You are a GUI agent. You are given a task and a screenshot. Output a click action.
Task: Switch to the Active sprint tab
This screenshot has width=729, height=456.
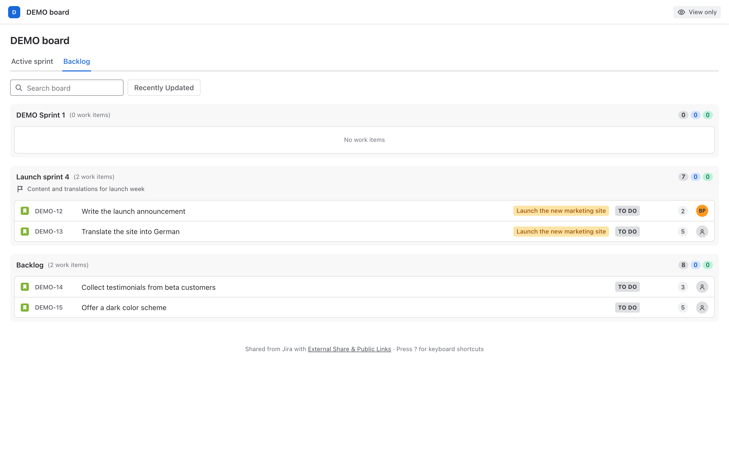32,62
